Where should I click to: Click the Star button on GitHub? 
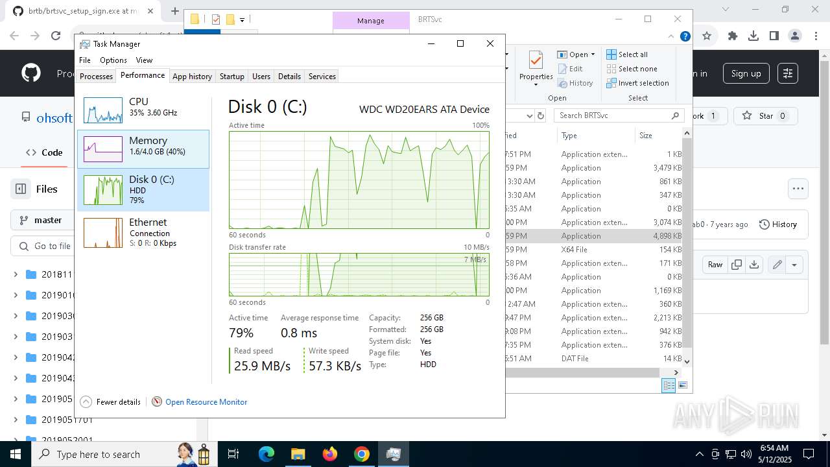pyautogui.click(x=765, y=116)
